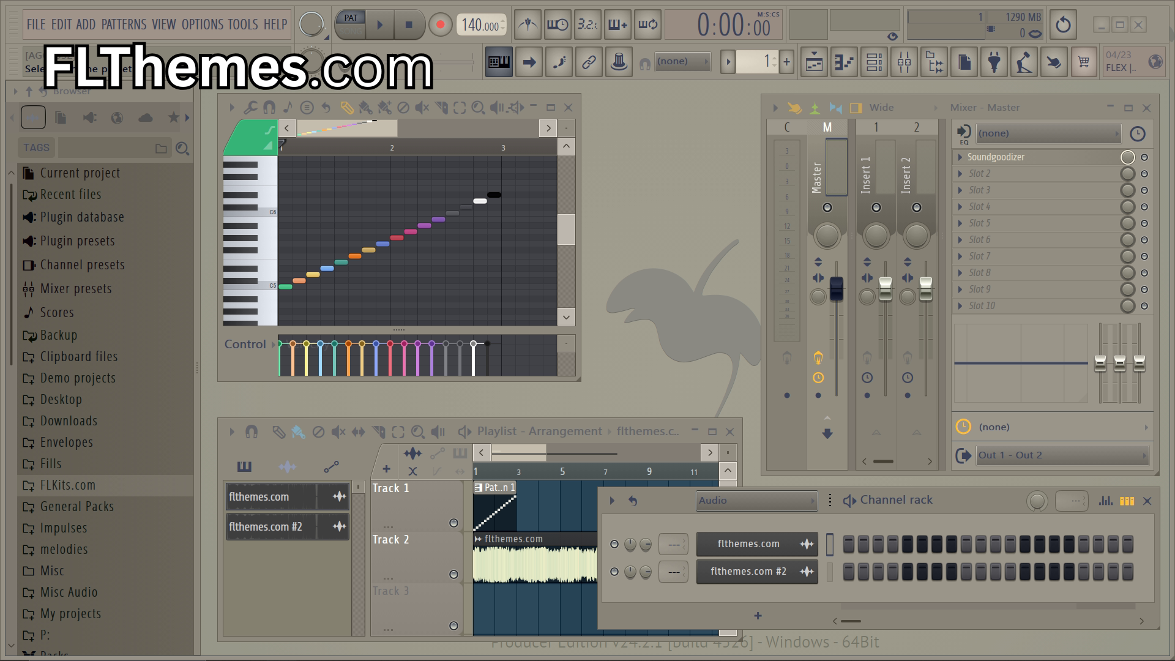Click the browser cloud tab icon
Screen dimensions: 1175x661
tap(146, 118)
